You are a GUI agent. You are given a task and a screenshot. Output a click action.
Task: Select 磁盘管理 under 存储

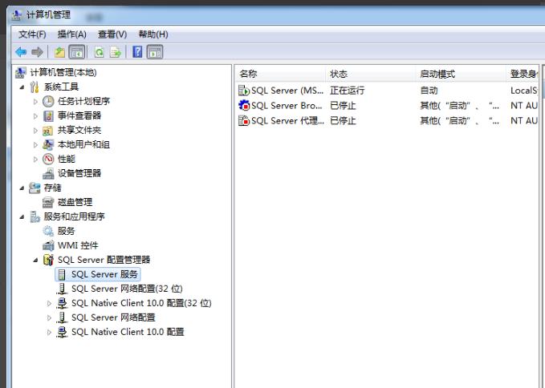click(75, 202)
